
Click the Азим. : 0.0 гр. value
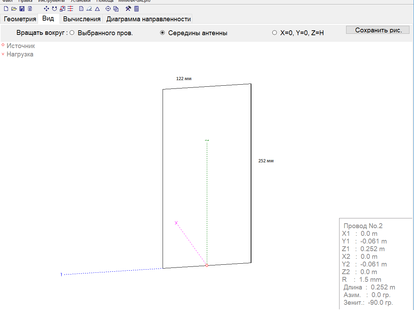[367, 295]
